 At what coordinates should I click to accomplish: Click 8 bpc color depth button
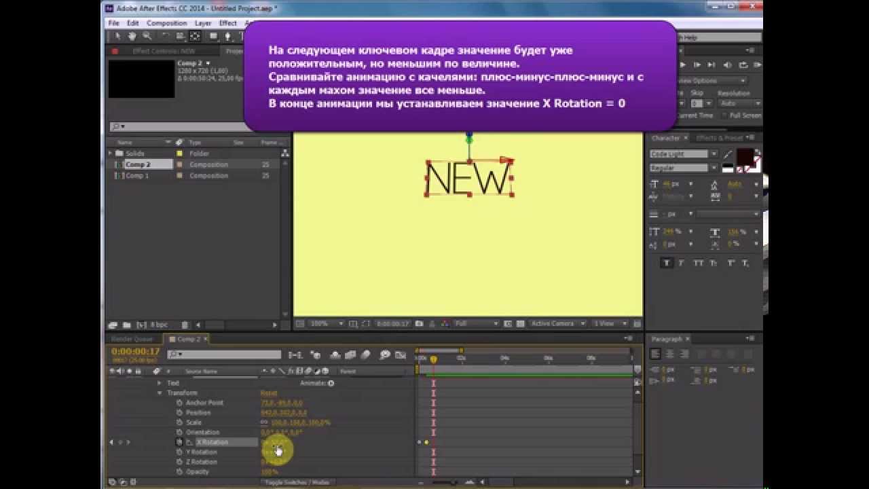tap(158, 325)
